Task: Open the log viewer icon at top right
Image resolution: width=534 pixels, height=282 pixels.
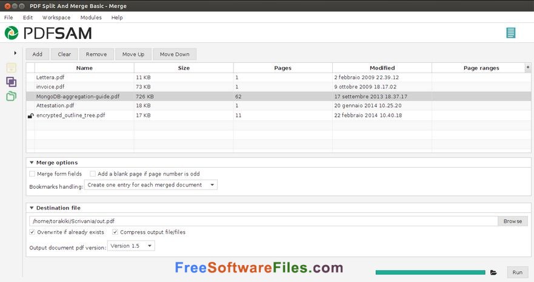Action: pyautogui.click(x=510, y=33)
